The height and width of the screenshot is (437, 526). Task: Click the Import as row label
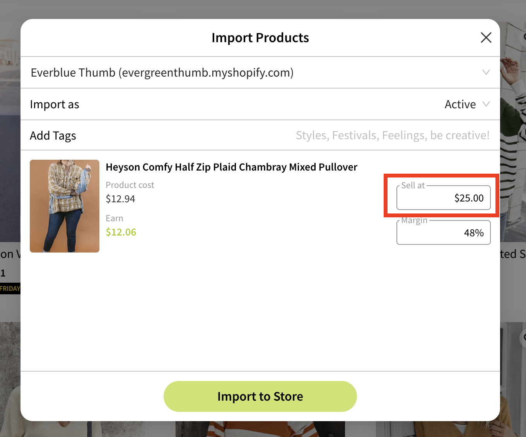pyautogui.click(x=54, y=104)
